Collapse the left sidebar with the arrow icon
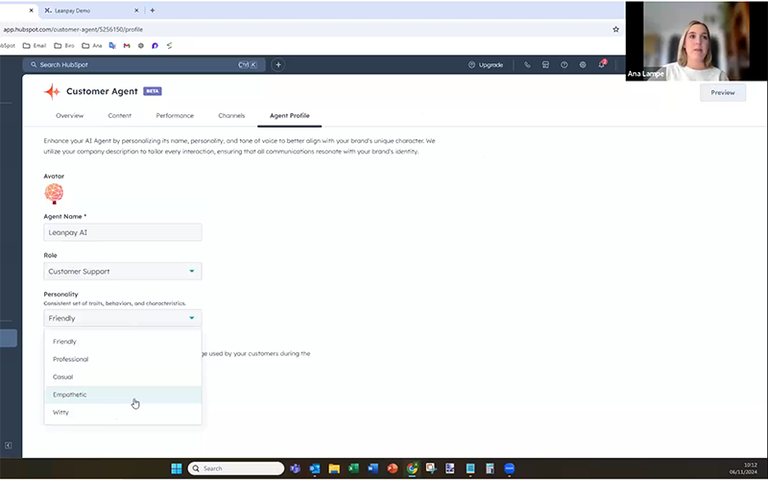The image size is (768, 480). [9, 445]
